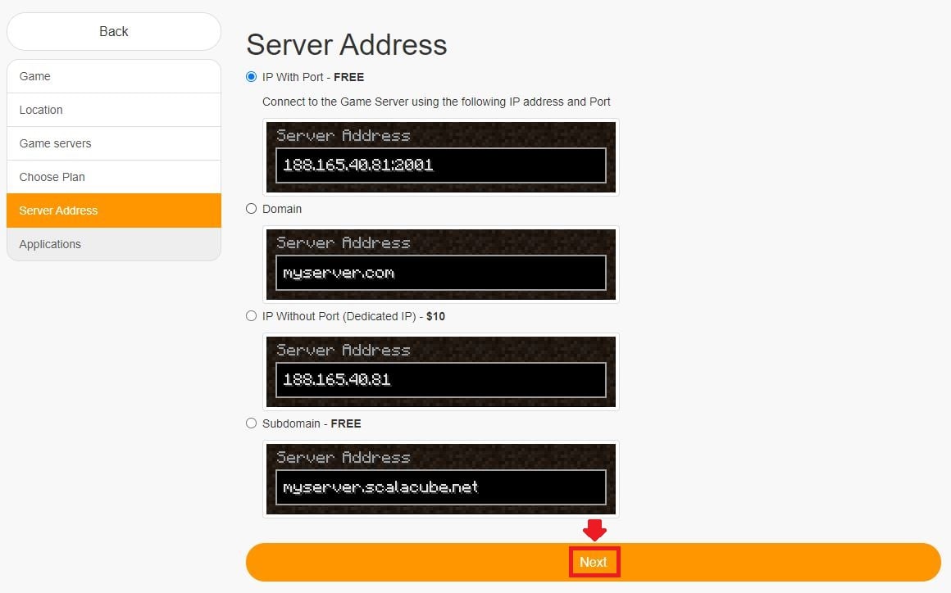
Task: Click the Next button
Action: (594, 562)
